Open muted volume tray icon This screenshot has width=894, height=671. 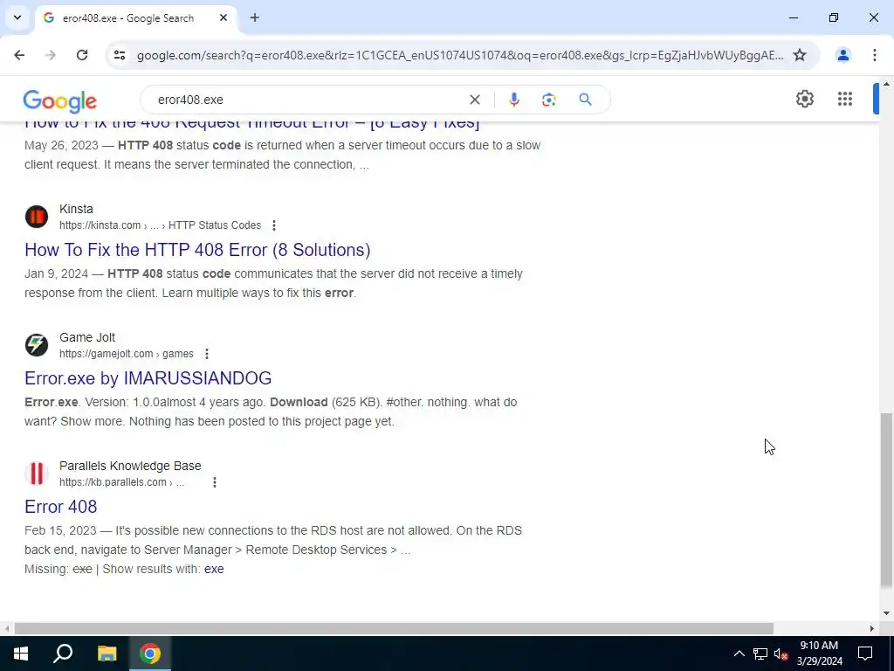pos(781,654)
